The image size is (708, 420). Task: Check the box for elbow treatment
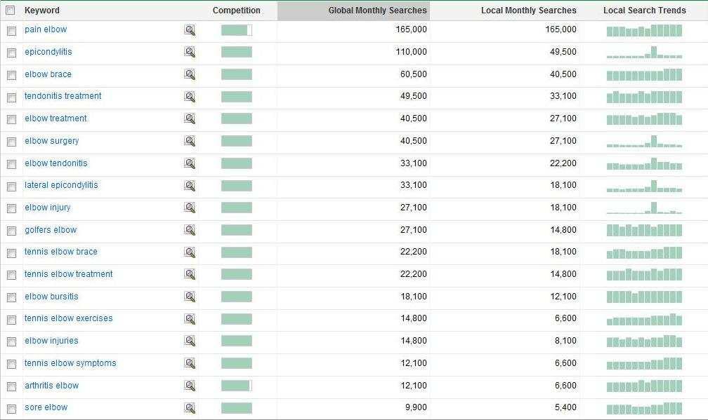11,119
